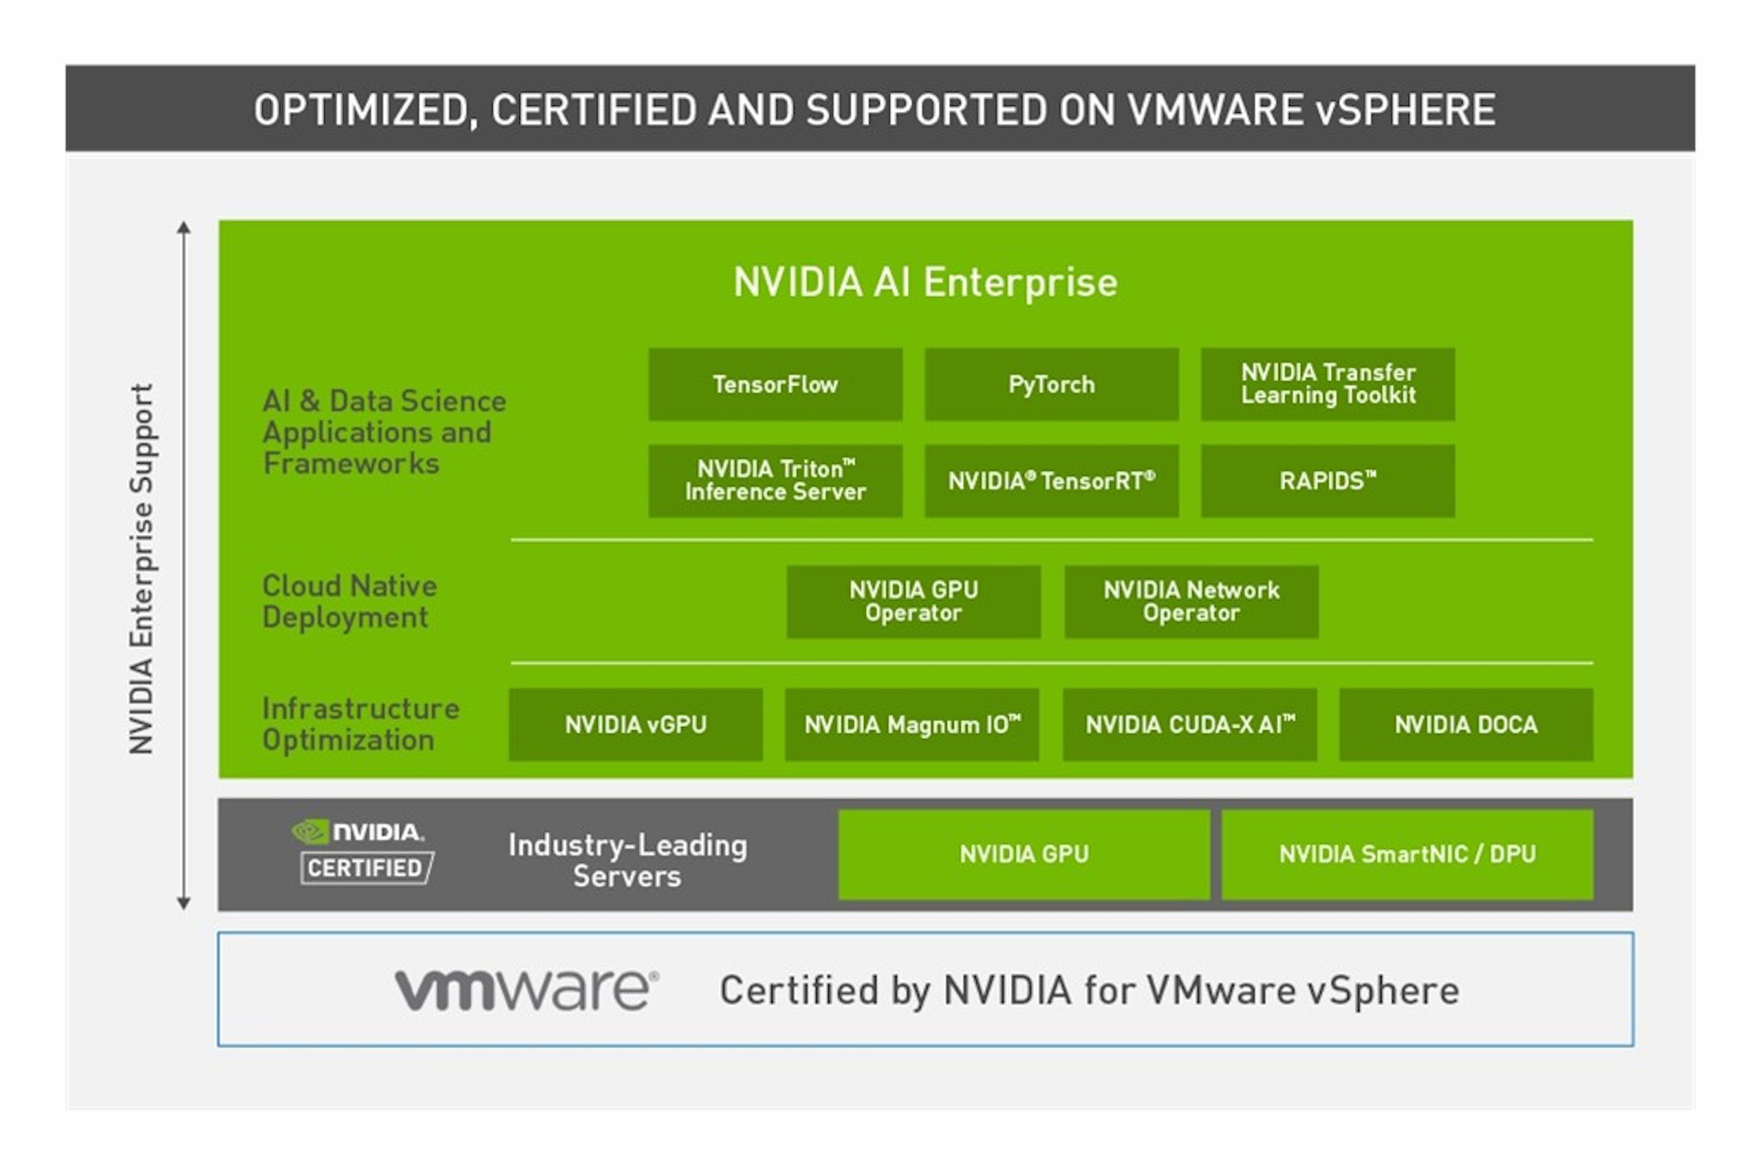1761x1175 pixels.
Task: Select the PyTorch box
Action: [1051, 384]
